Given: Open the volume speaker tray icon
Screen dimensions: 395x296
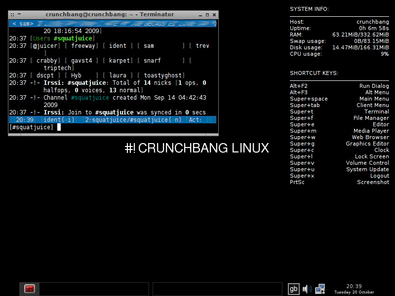Looking at the screenshot, I should point(307,289).
